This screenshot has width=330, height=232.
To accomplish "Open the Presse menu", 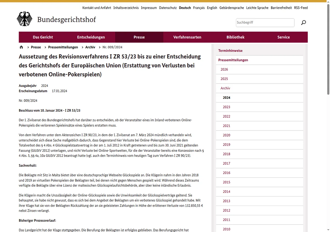I will (139, 37).
